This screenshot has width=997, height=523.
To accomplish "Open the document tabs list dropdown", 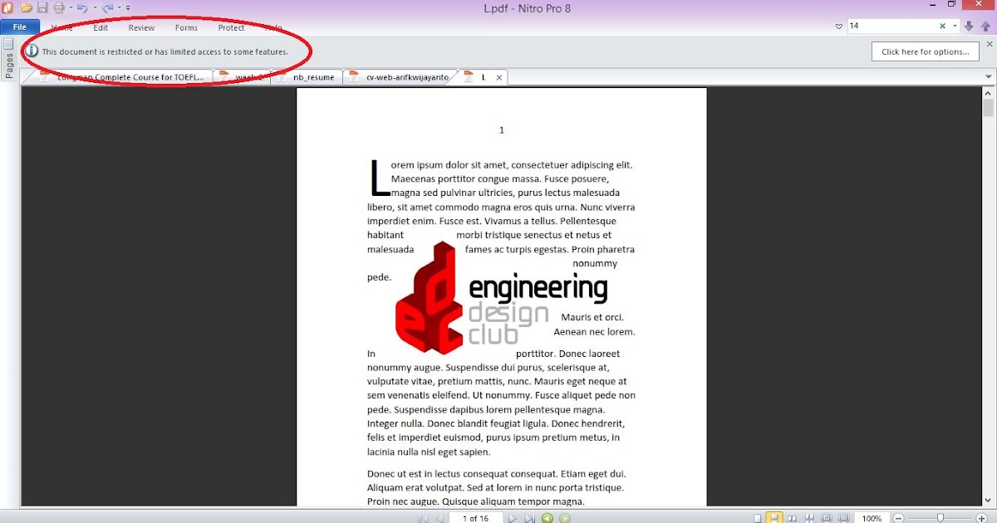I will 989,77.
